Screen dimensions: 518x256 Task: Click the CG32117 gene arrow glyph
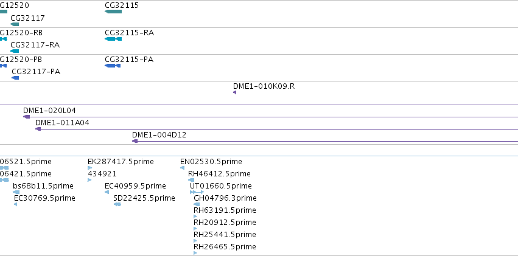pyautogui.click(x=15, y=24)
